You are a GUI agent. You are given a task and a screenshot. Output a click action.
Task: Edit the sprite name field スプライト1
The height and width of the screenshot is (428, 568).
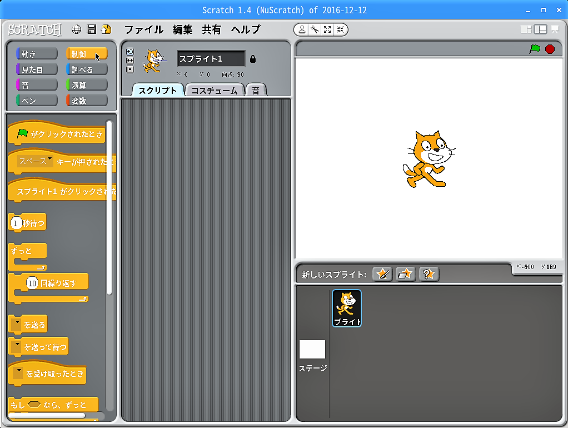tap(211, 59)
